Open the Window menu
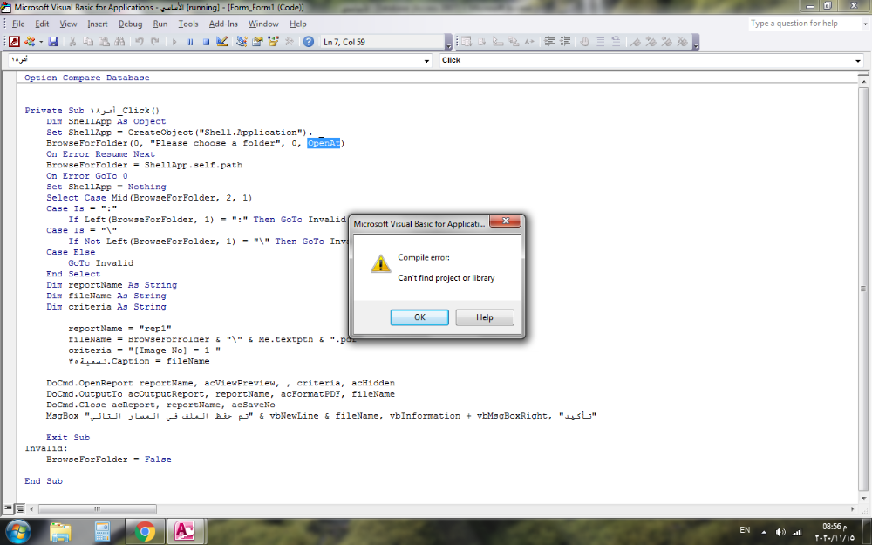Screen dimensions: 872x545 [x=263, y=24]
